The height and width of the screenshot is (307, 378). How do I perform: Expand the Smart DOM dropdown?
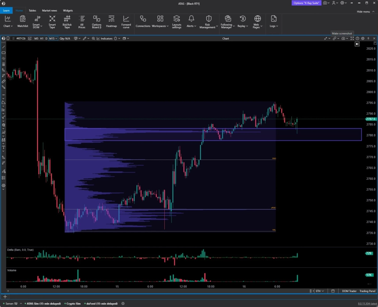[41, 26]
